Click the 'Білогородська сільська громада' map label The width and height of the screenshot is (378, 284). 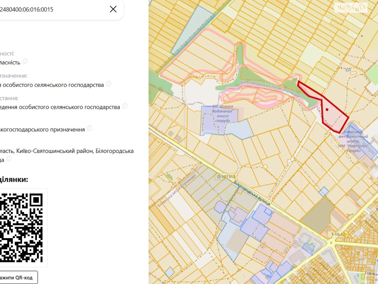[x=270, y=88]
